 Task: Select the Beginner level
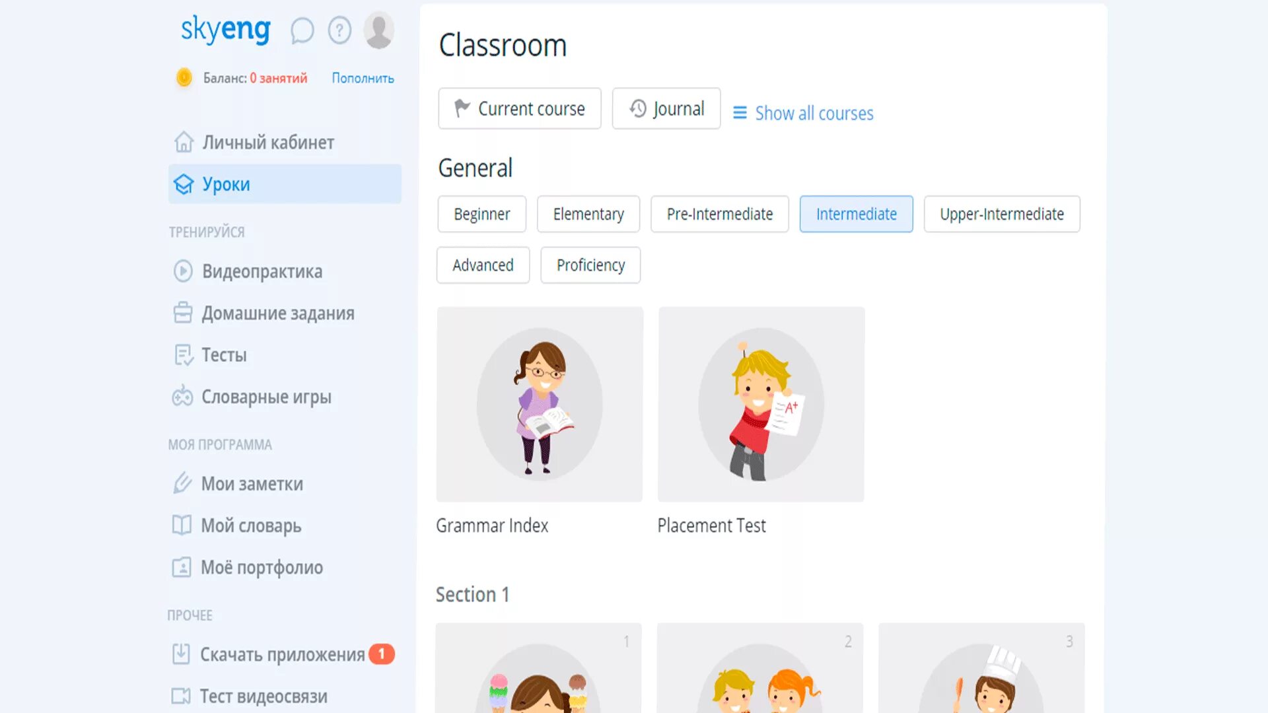[481, 214]
